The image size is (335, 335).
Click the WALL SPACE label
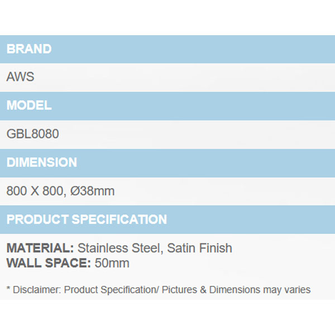pos(49,263)
